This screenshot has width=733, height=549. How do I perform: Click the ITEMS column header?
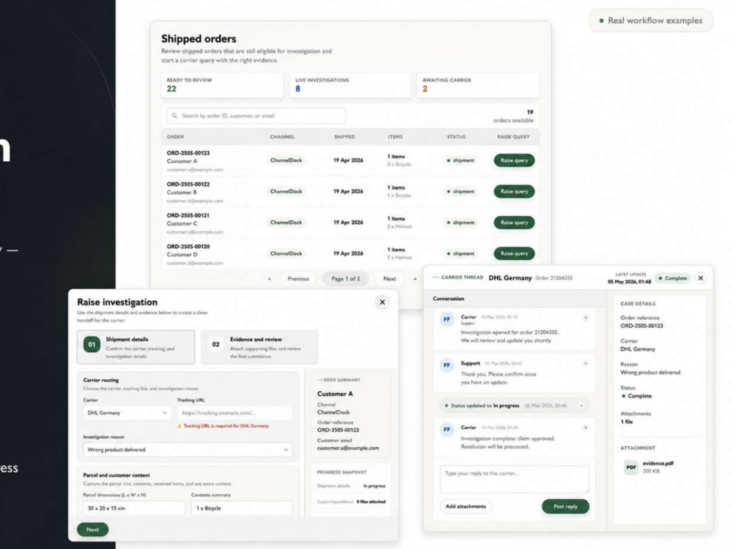395,137
